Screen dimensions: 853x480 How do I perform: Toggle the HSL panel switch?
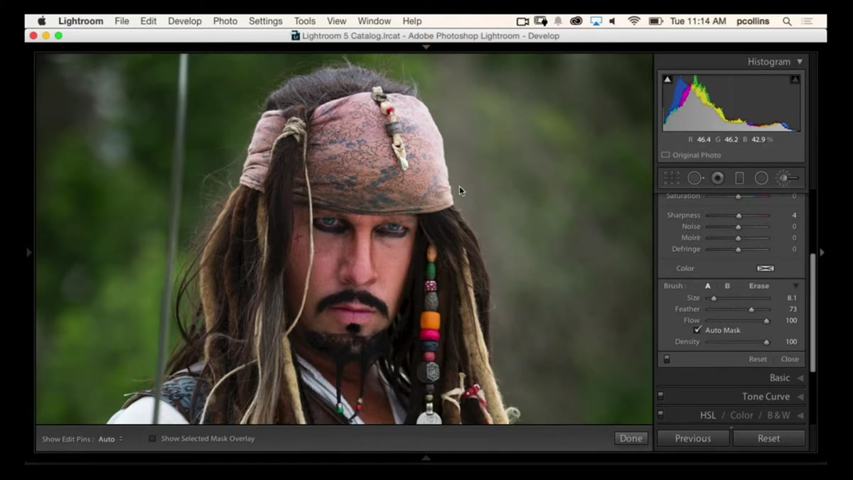coord(660,415)
